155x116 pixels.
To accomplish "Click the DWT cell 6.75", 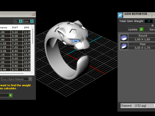I will tap(16, 70).
